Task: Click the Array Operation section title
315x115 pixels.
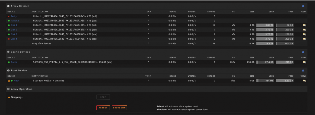Action: 21,89
